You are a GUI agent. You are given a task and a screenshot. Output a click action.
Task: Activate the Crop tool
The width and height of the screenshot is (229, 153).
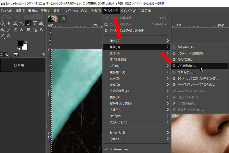pyautogui.click(x=28, y=23)
